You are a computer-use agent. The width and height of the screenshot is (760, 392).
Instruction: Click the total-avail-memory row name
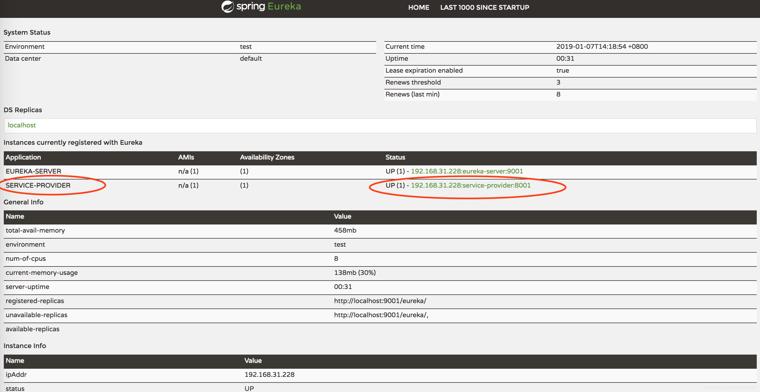[x=35, y=230]
